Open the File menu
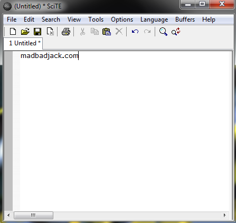The height and width of the screenshot is (223, 236). pos(12,20)
